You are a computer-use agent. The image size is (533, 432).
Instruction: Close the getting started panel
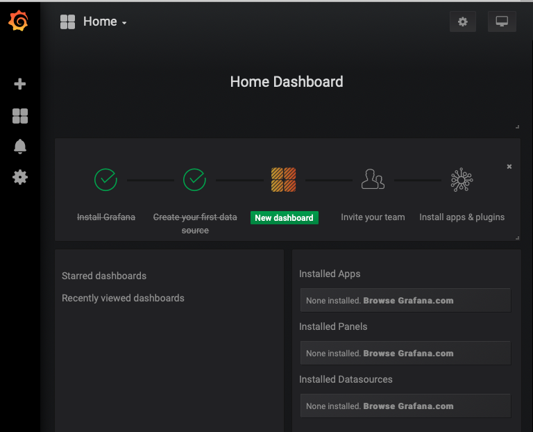tap(509, 167)
